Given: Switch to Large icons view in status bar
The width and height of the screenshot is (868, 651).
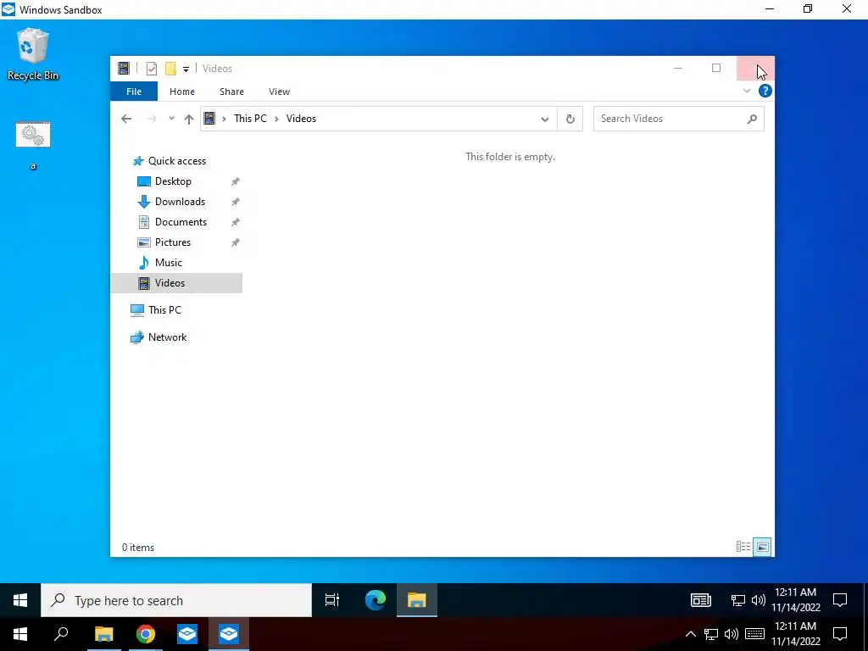Looking at the screenshot, I should pyautogui.click(x=762, y=547).
